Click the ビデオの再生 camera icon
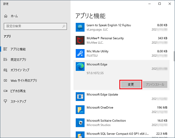 click(5, 91)
